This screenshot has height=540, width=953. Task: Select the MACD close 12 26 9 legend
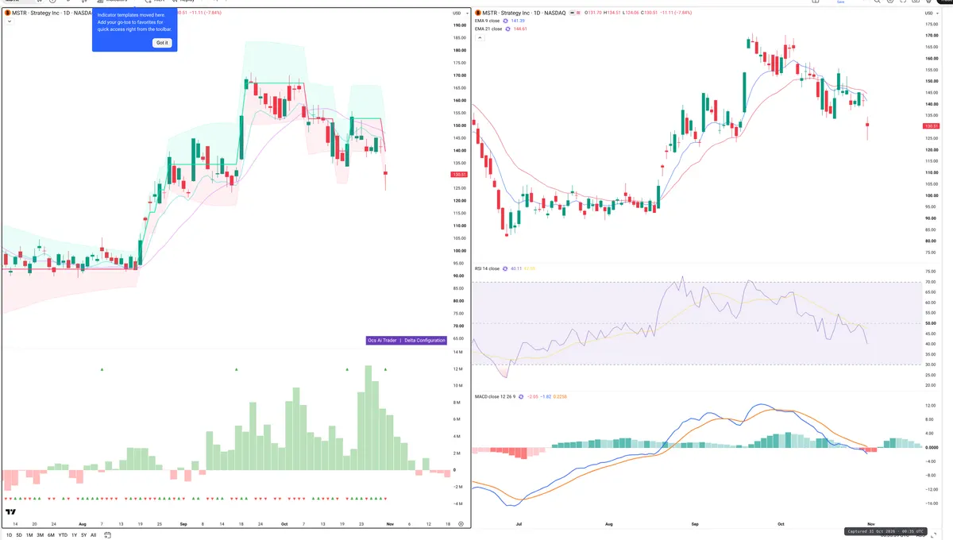pyautogui.click(x=495, y=396)
